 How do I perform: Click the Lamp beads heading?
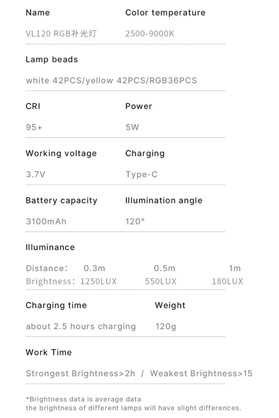coord(52,59)
